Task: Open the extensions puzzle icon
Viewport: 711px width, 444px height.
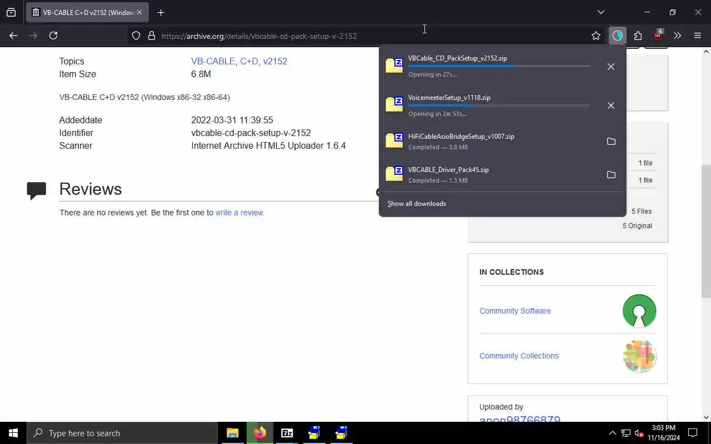Action: [638, 36]
